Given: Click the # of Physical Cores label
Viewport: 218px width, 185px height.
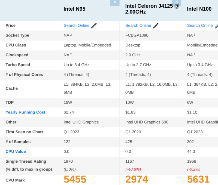Looking at the screenshot, I should [x=24, y=75].
